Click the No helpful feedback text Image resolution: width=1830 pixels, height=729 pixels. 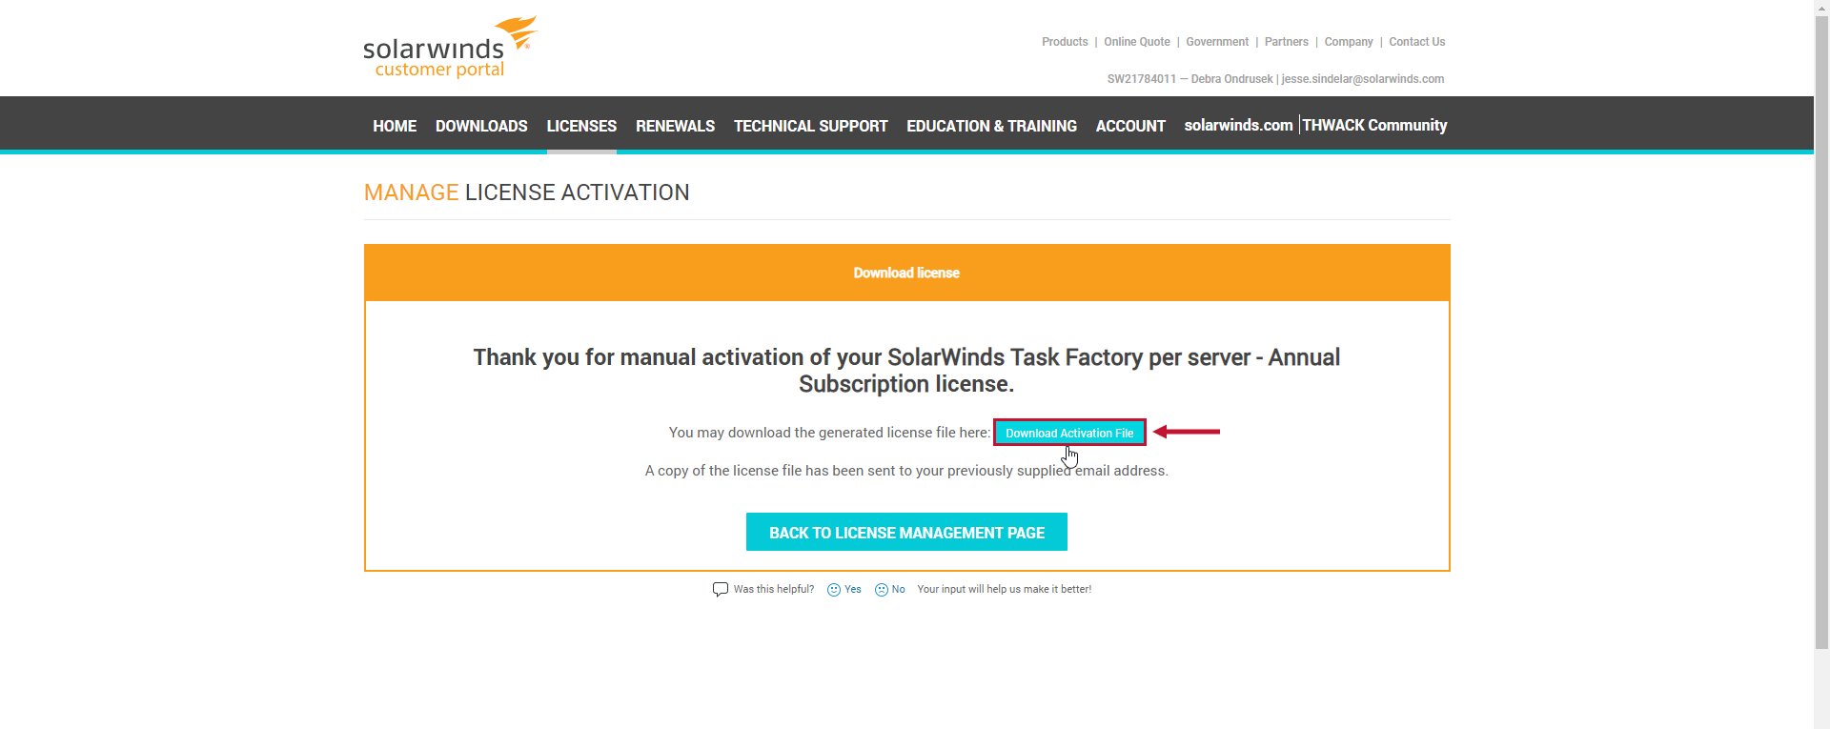(x=898, y=590)
